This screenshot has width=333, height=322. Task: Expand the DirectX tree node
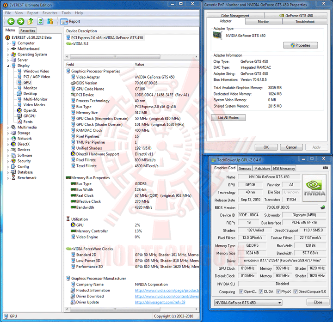[8, 145]
